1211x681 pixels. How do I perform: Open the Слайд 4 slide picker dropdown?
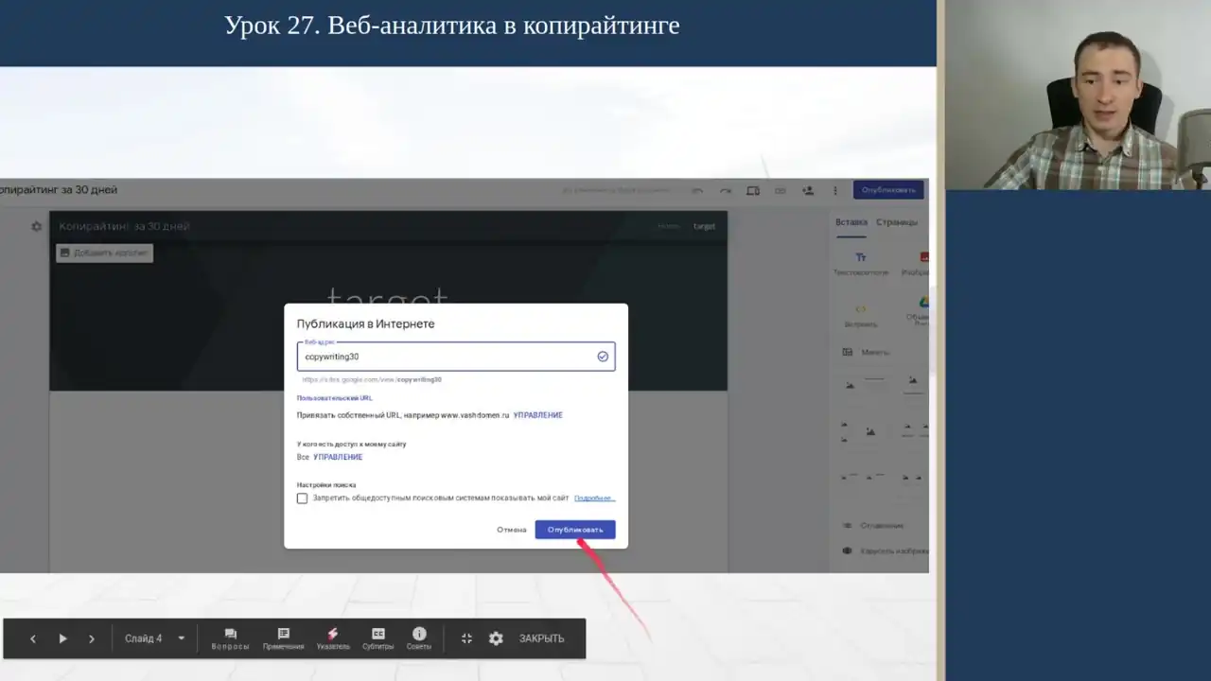point(155,638)
